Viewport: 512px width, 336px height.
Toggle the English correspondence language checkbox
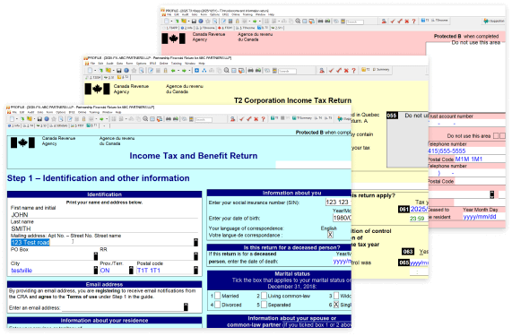click(330, 235)
